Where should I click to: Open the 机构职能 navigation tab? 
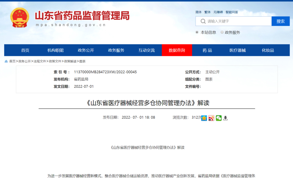(x=56, y=50)
